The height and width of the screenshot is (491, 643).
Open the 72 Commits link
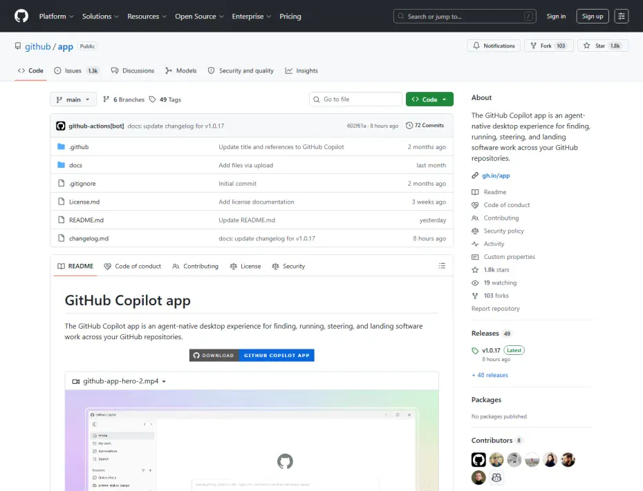coord(425,125)
